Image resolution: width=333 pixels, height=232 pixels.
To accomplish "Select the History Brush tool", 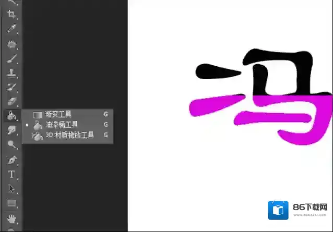I will point(11,87).
